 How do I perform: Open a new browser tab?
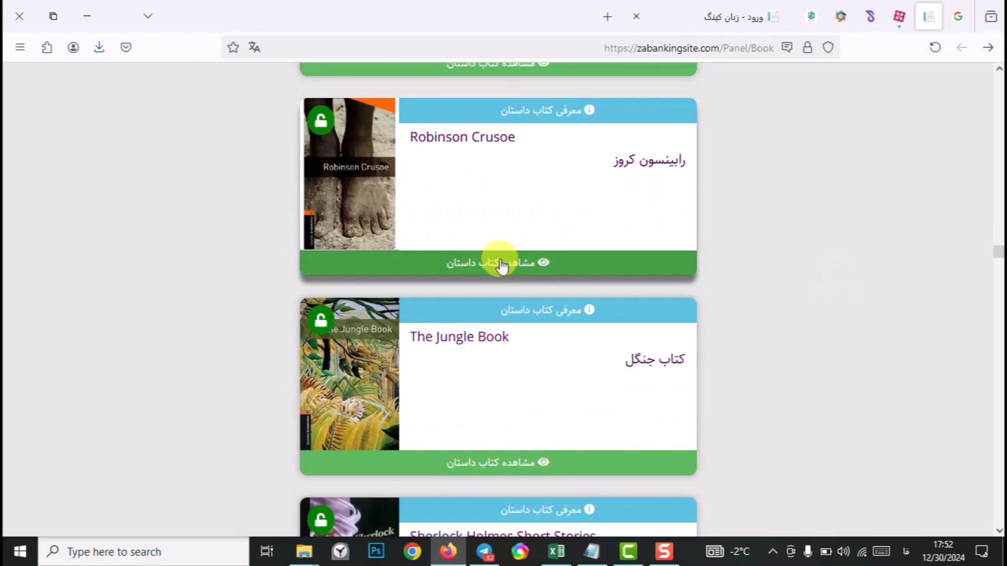(607, 17)
